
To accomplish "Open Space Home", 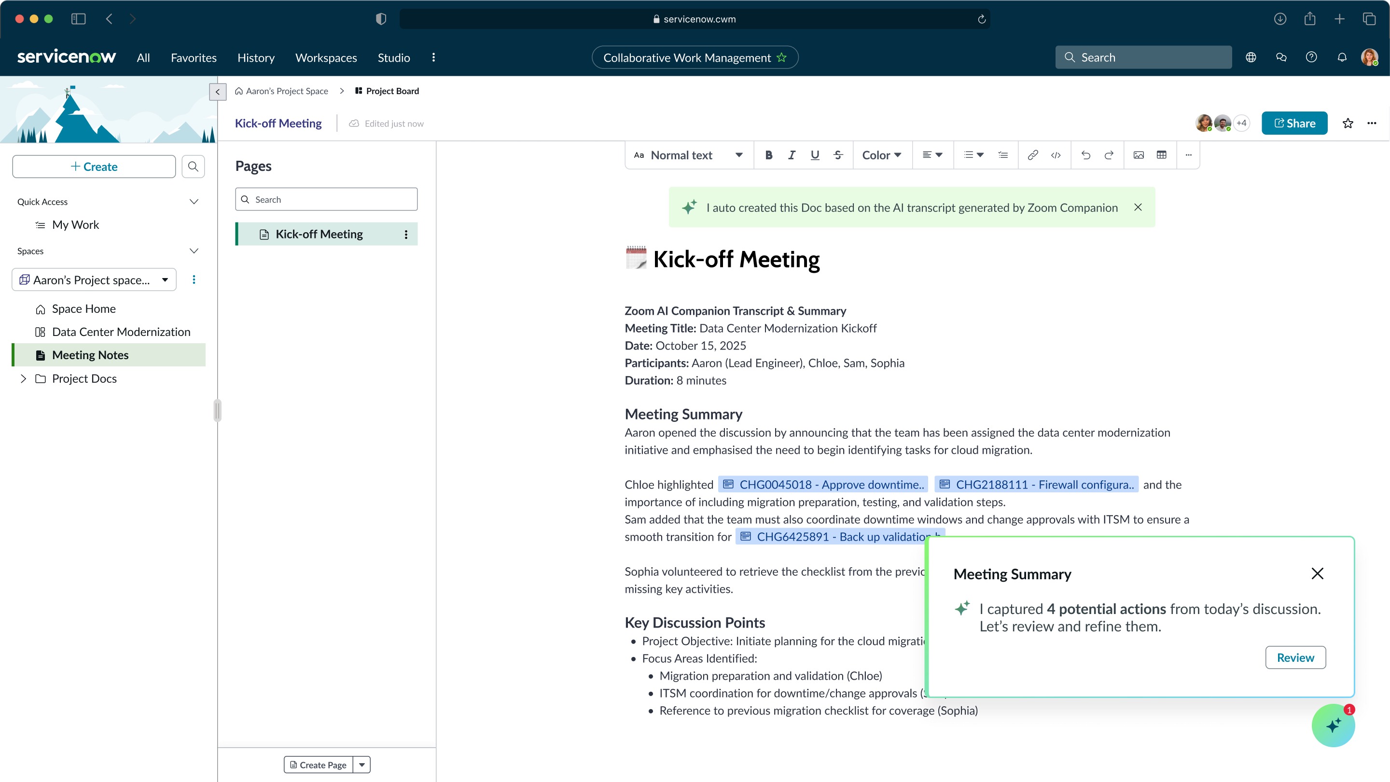I will [83, 309].
